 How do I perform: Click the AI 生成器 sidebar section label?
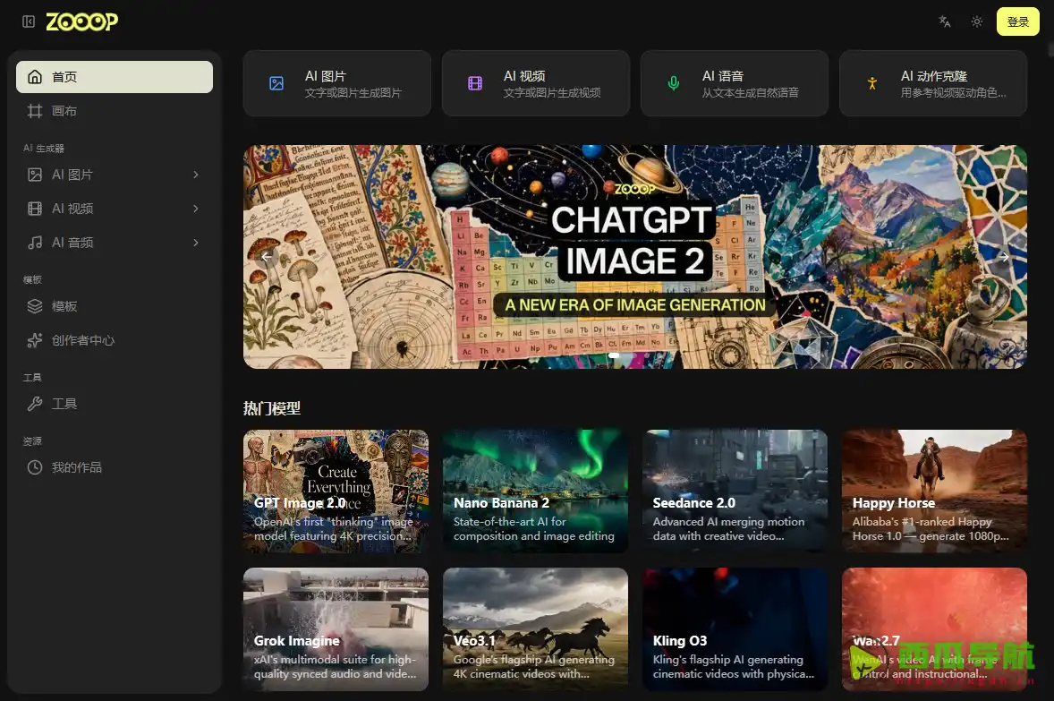[x=44, y=148]
